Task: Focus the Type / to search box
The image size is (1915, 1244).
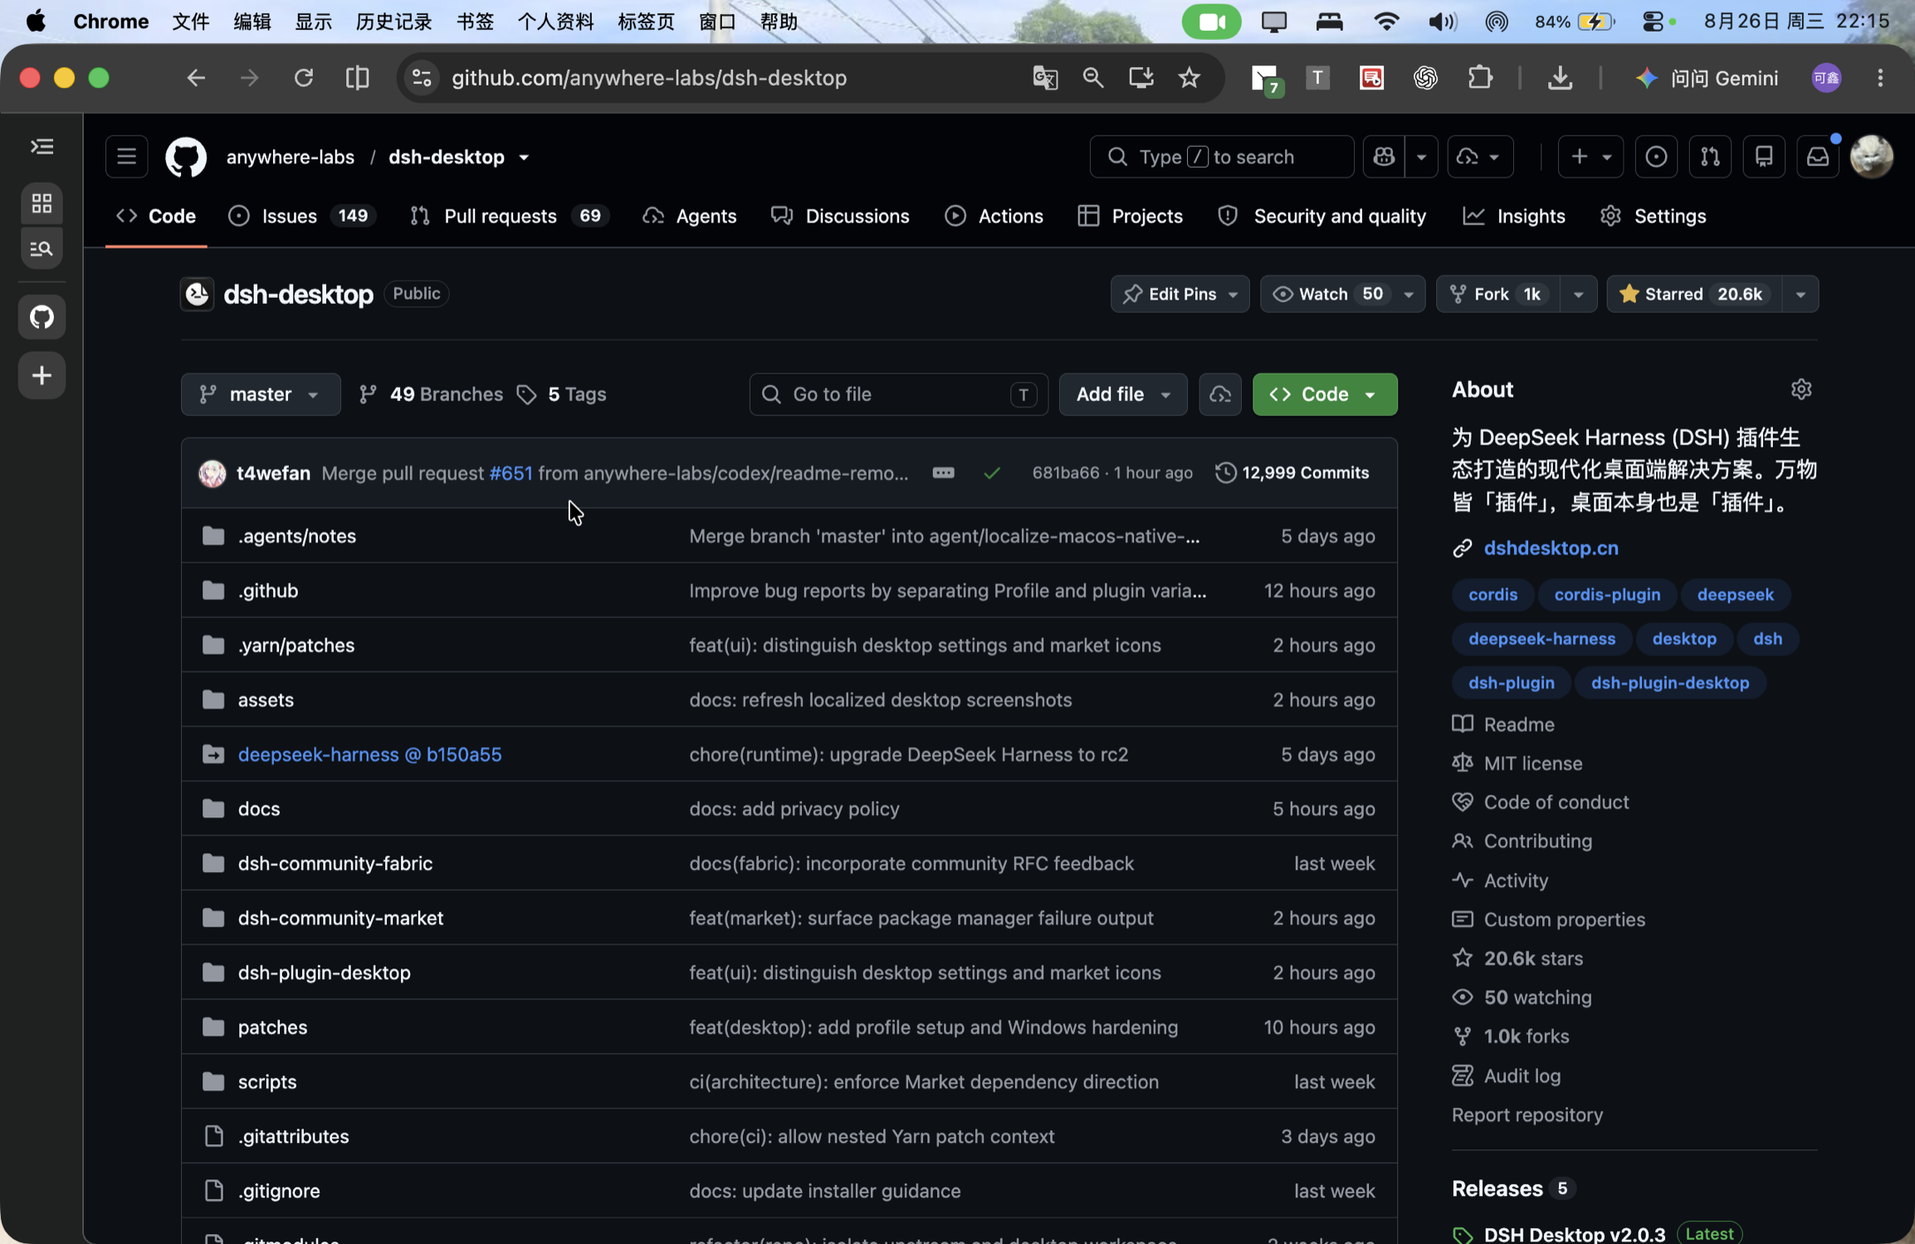Action: (x=1221, y=157)
